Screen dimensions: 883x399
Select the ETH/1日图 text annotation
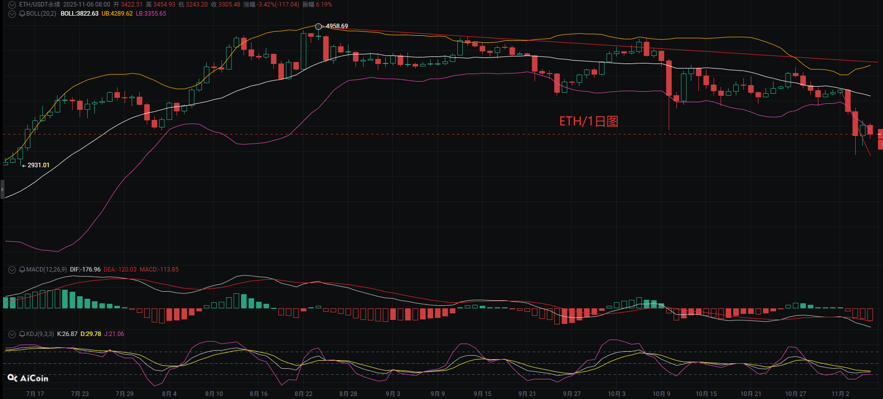(x=588, y=121)
